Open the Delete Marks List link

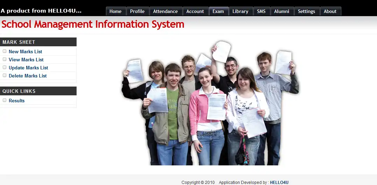pyautogui.click(x=28, y=76)
